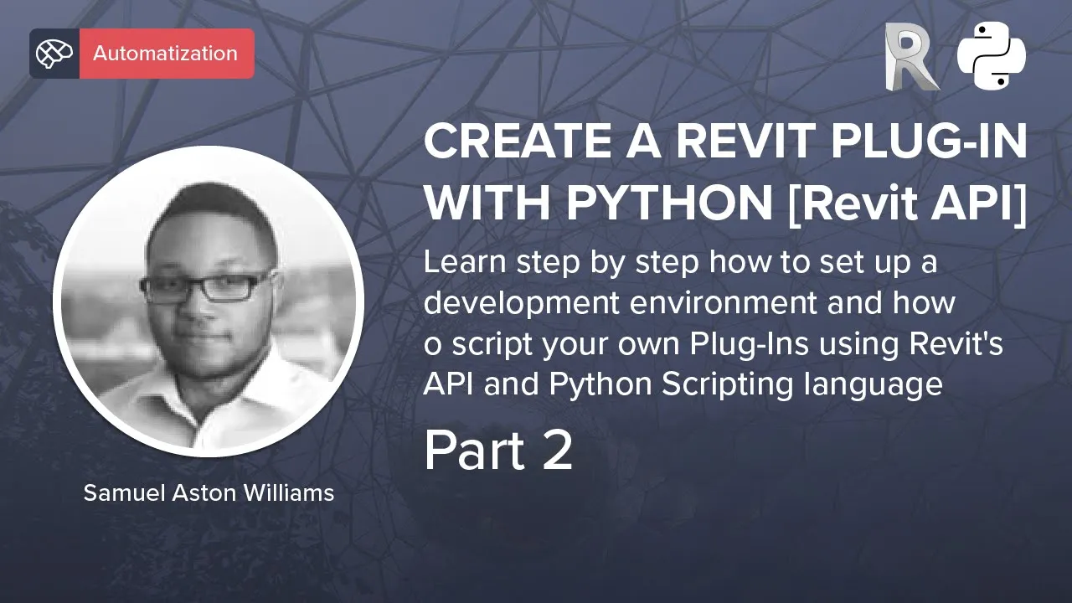Click the 'Part 2' label

point(498,451)
